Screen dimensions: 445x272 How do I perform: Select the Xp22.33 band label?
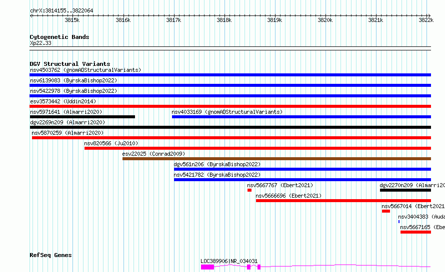pyautogui.click(x=40, y=43)
